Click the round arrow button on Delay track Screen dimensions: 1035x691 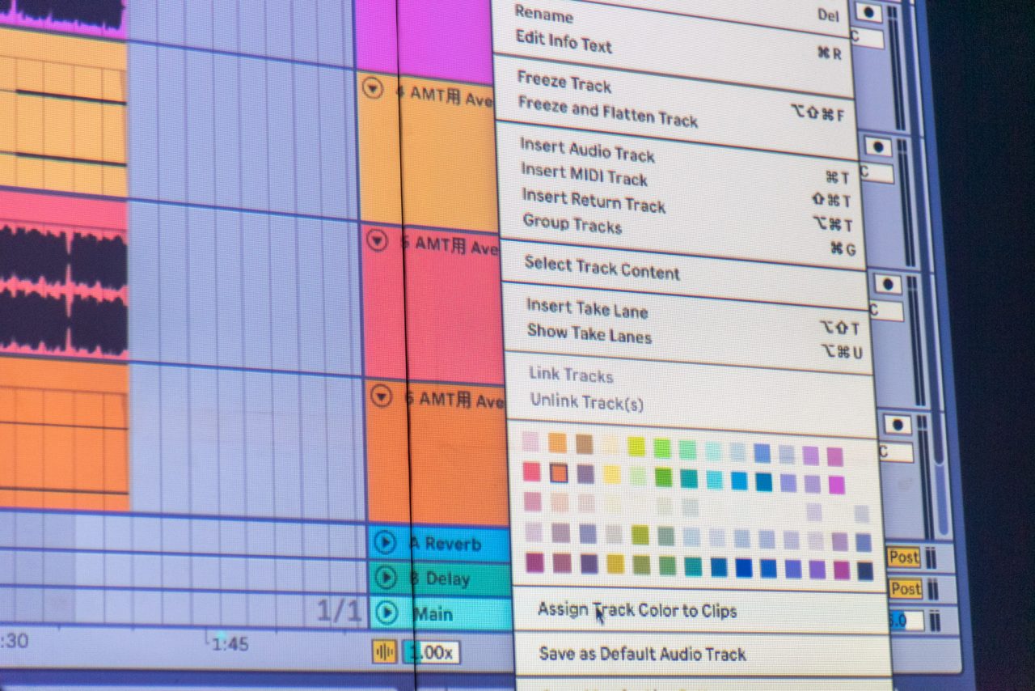point(386,578)
